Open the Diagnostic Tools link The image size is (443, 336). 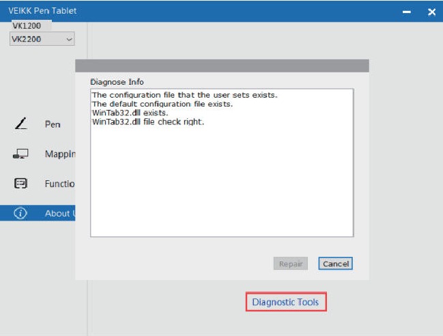click(285, 302)
